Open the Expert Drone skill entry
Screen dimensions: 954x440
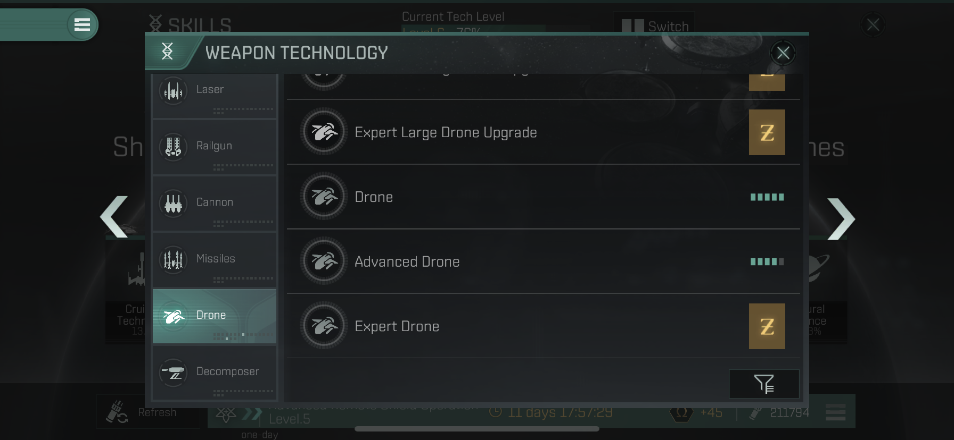[543, 326]
